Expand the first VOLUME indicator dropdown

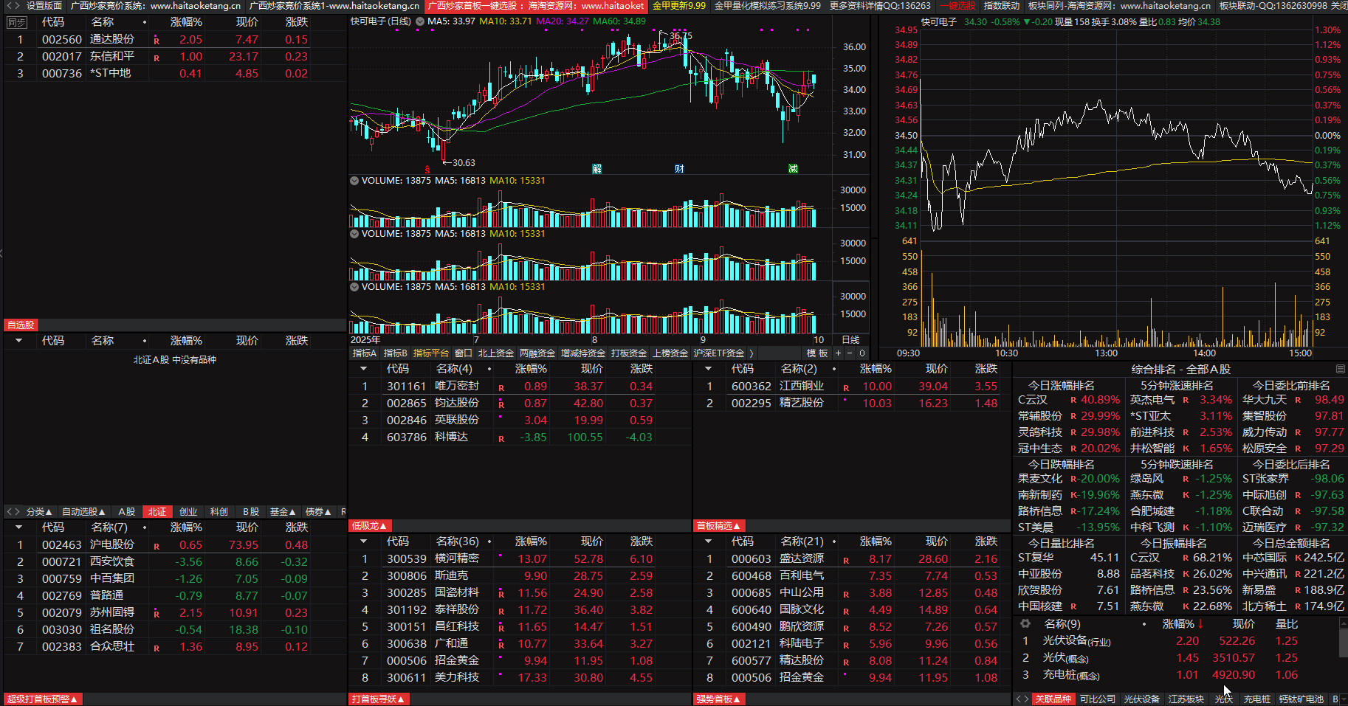pos(354,181)
